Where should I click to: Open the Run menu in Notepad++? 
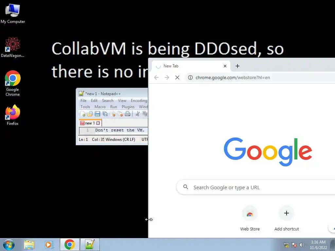pyautogui.click(x=114, y=107)
